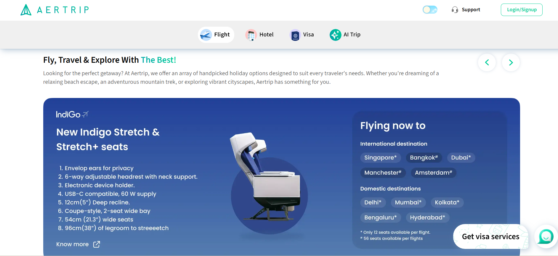Image resolution: width=558 pixels, height=256 pixels.
Task: Click the Aertrip logo icon
Action: point(26,10)
